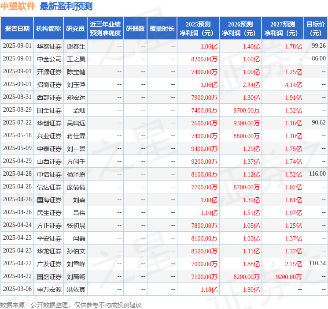
Task: Select the 目标价 column header
Action: click(x=316, y=28)
